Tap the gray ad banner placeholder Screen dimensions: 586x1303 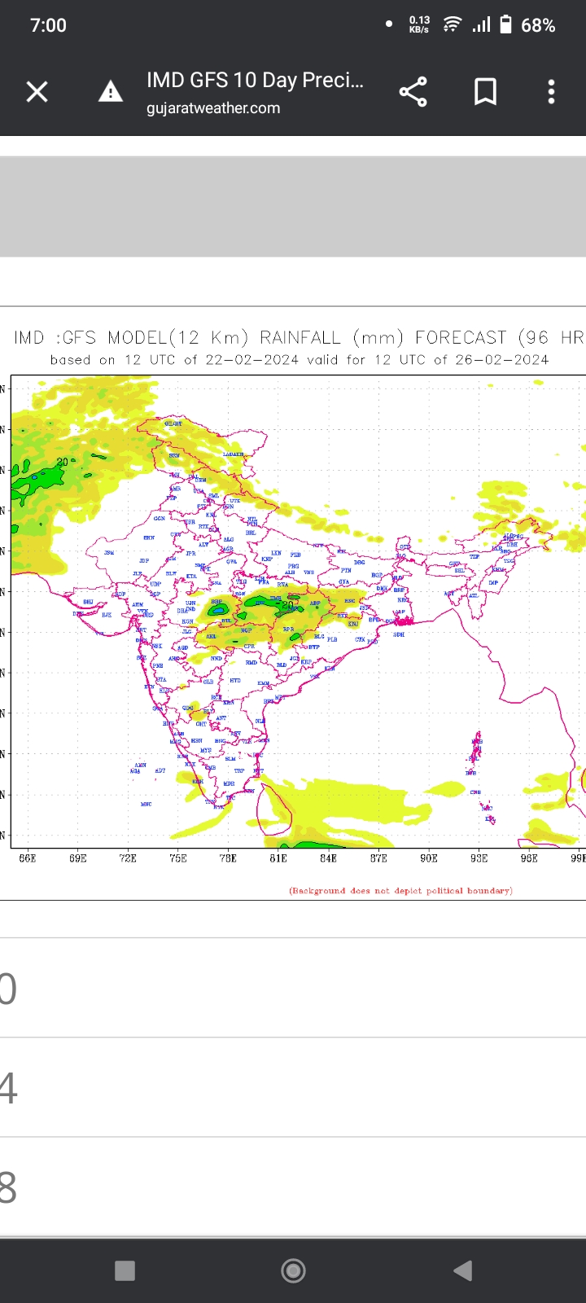tap(293, 207)
